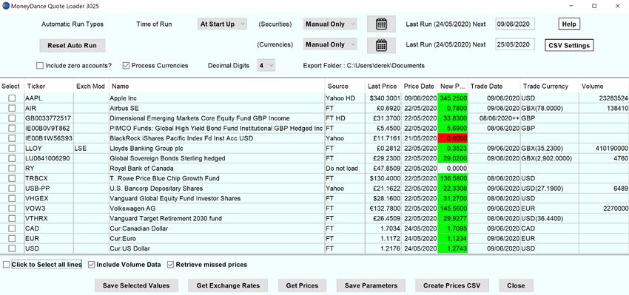Check Click to Select all lines box
This screenshot has width=629, height=295.
point(7,265)
